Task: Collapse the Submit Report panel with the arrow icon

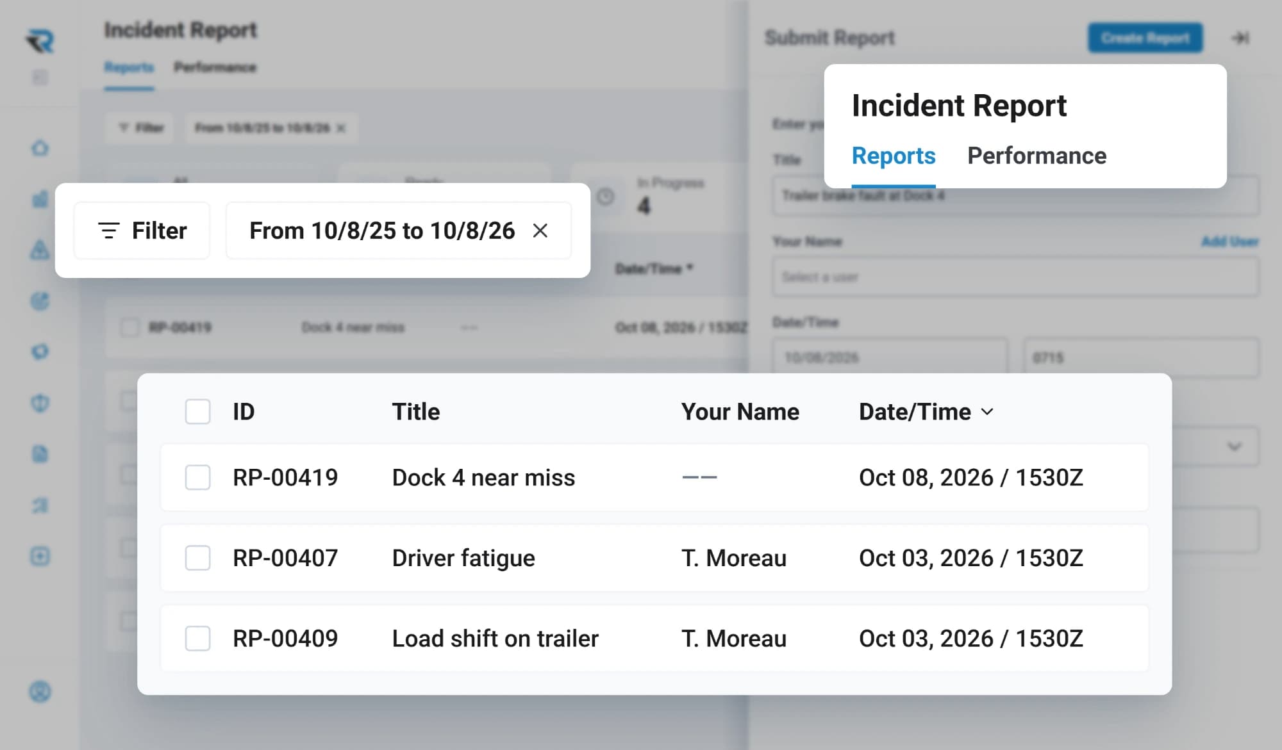Action: click(x=1240, y=38)
